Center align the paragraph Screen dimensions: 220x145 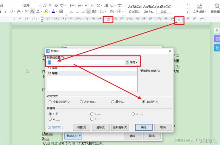coord(77,11)
